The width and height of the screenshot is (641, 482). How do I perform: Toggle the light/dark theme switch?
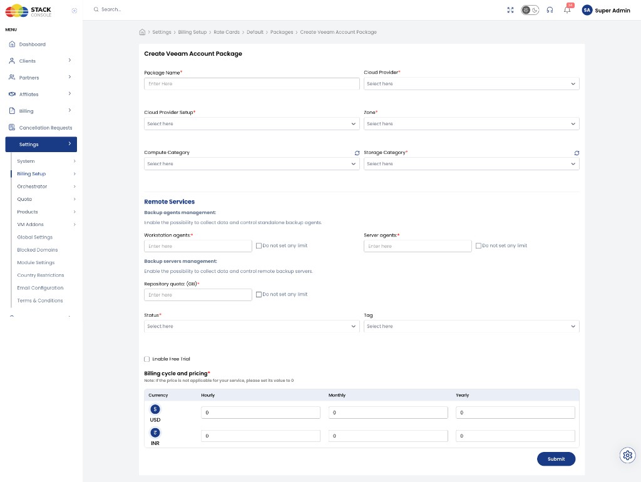coord(530,10)
